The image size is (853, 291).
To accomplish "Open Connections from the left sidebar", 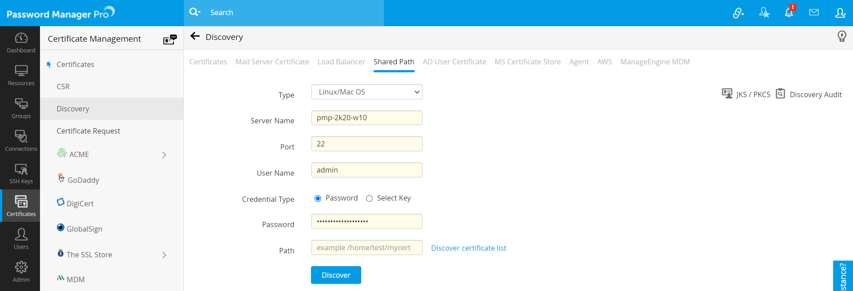I will (x=21, y=141).
